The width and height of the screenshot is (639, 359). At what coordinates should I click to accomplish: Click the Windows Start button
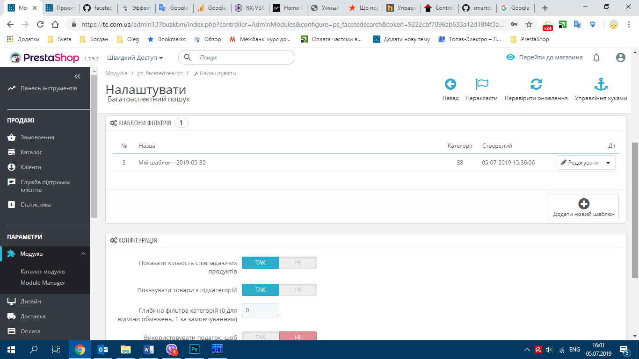pos(11,349)
